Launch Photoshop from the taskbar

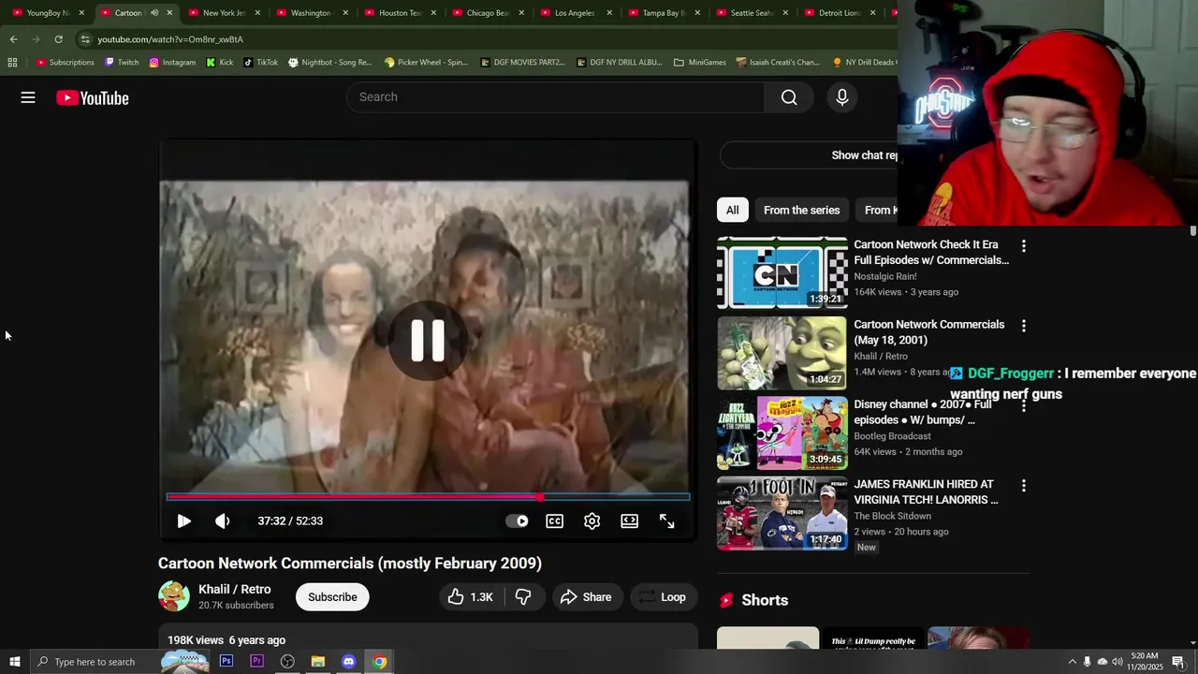[226, 662]
